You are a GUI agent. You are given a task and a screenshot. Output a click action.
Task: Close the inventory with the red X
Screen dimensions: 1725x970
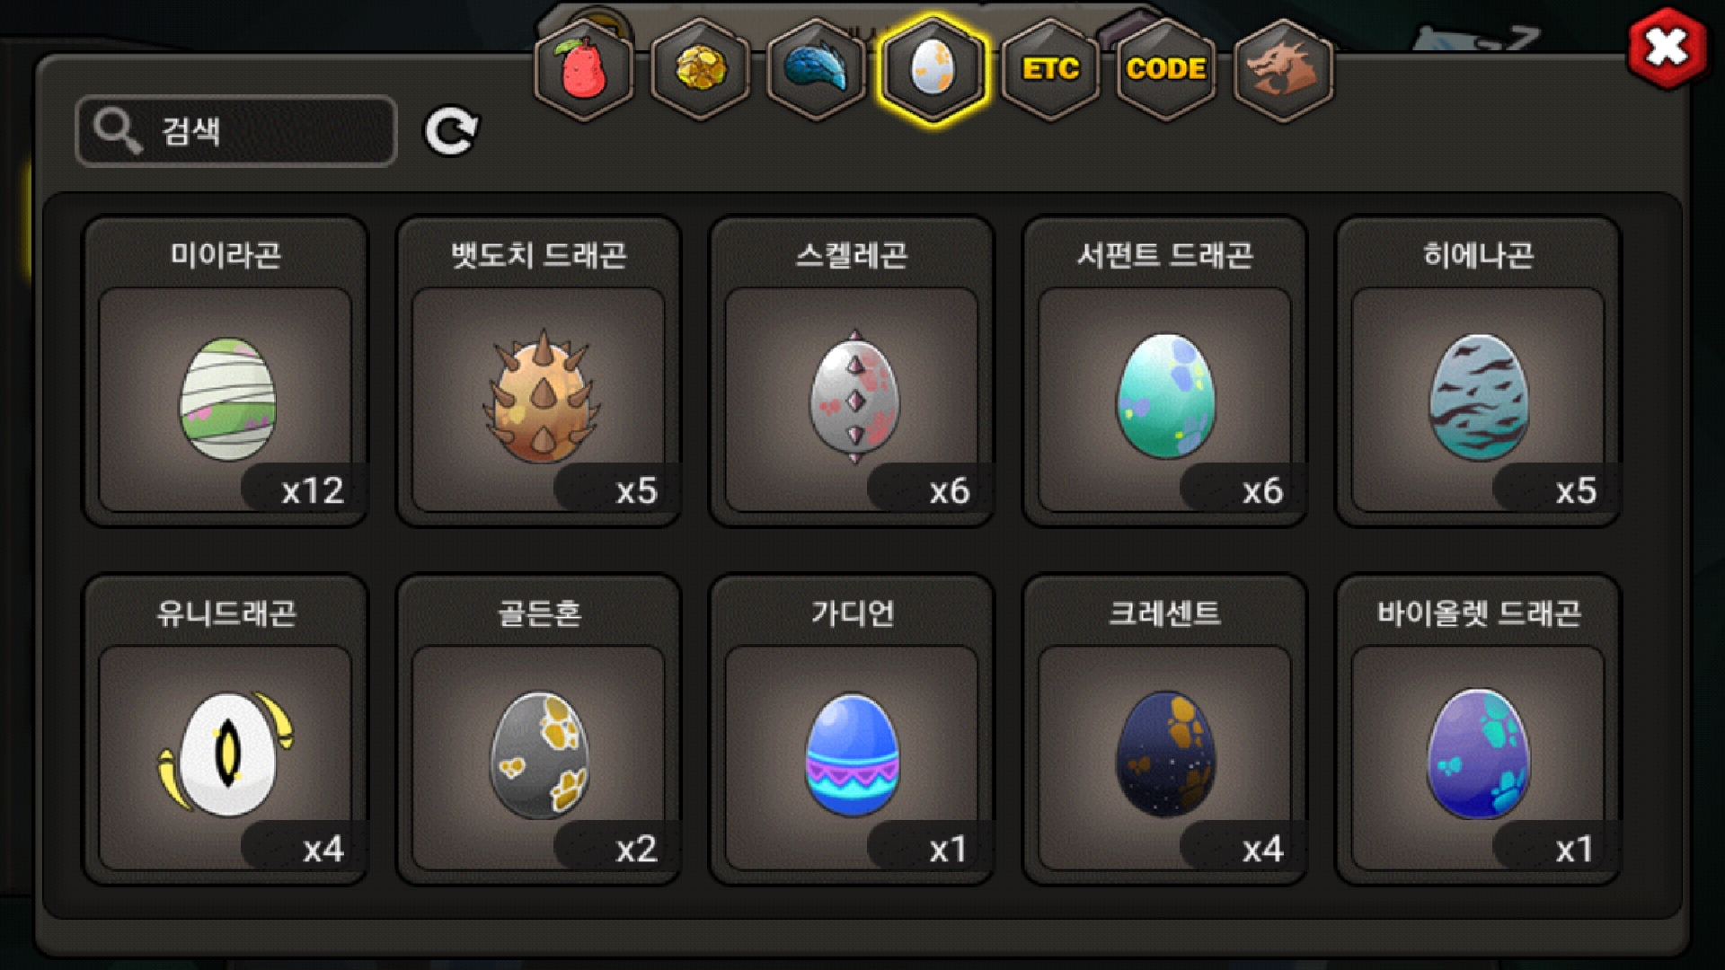point(1667,48)
